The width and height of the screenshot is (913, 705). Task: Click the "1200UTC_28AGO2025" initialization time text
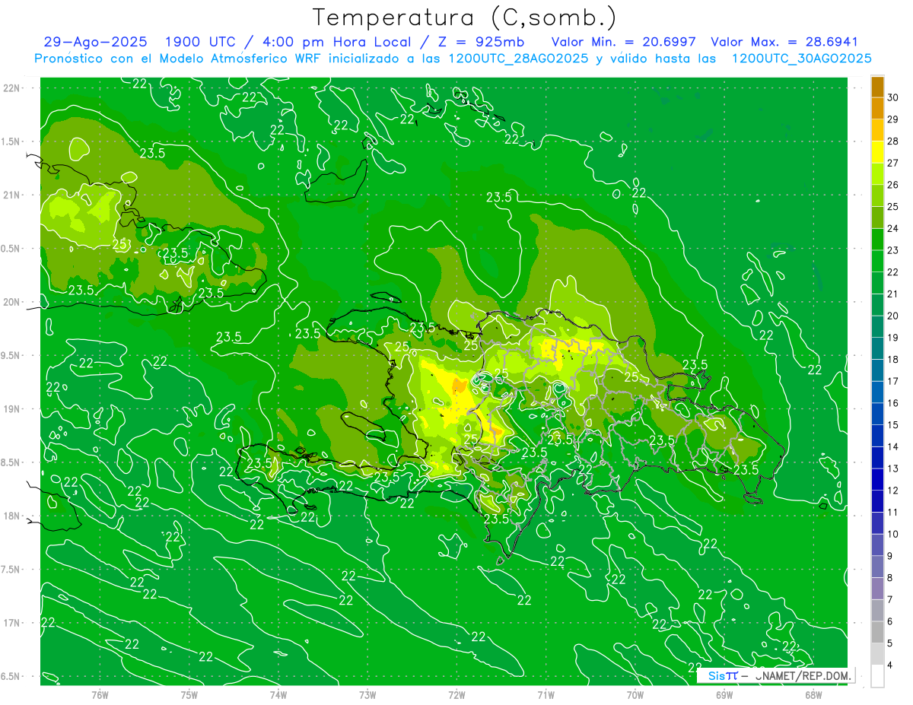point(519,59)
